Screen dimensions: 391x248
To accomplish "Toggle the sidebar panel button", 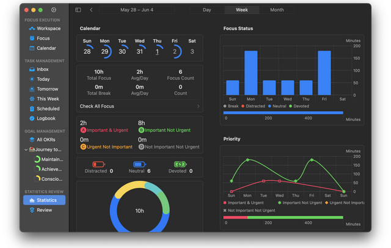I will 78,10.
